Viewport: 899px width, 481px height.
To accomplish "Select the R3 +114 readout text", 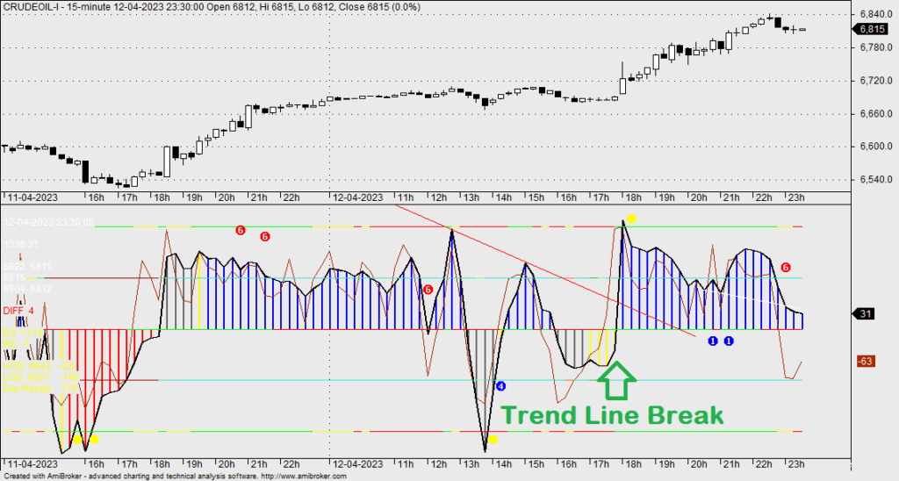I will tap(22, 333).
